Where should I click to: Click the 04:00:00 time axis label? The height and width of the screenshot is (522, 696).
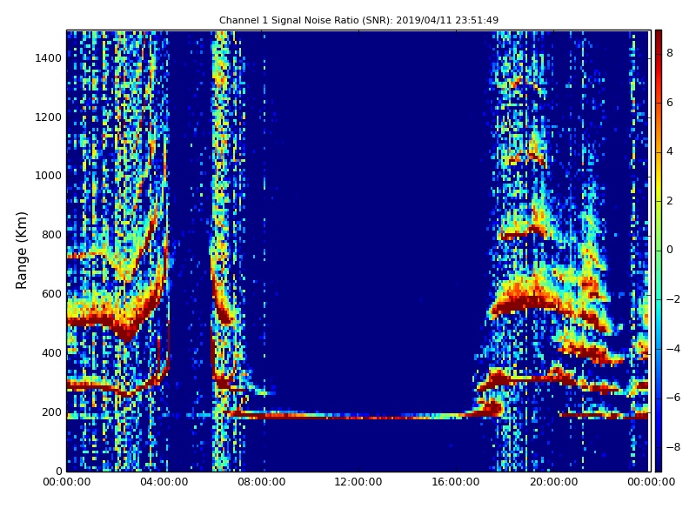(x=164, y=482)
